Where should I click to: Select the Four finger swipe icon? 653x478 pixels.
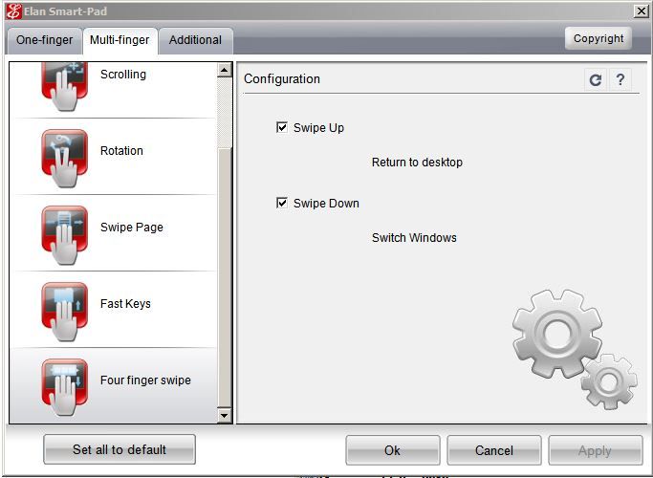(x=65, y=387)
